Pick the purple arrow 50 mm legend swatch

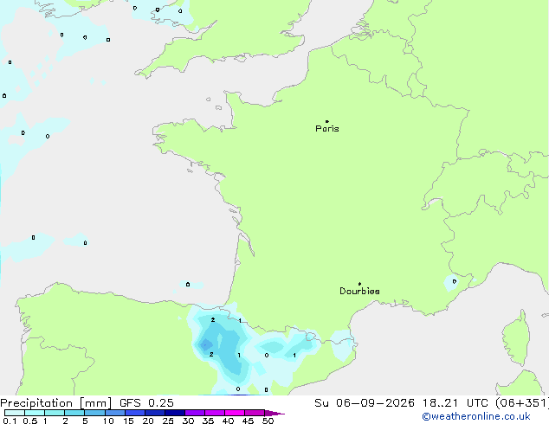pyautogui.click(x=274, y=413)
